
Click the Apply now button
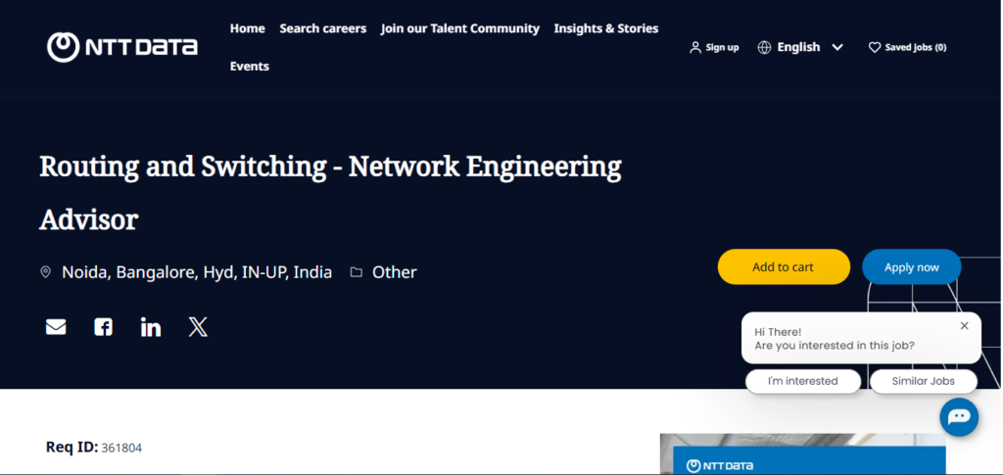912,266
